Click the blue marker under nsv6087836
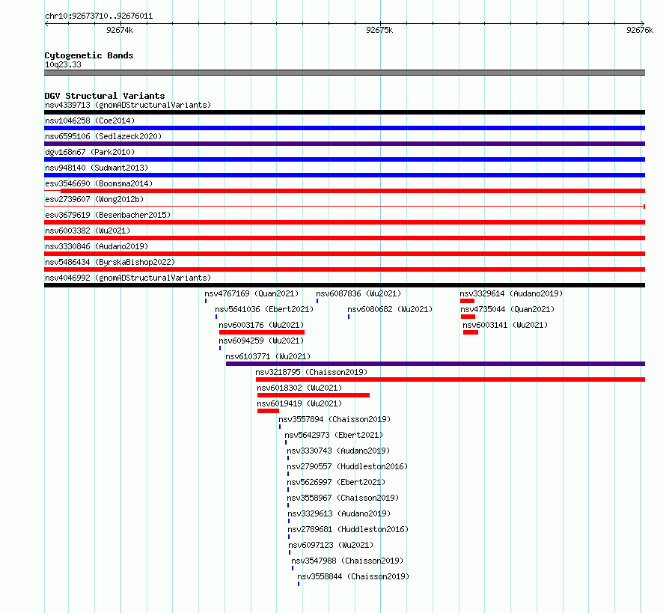Image resolution: width=666 pixels, height=613 pixels. 317,301
